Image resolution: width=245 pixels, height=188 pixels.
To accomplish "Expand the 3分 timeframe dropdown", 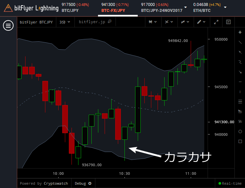I will 65,22.
